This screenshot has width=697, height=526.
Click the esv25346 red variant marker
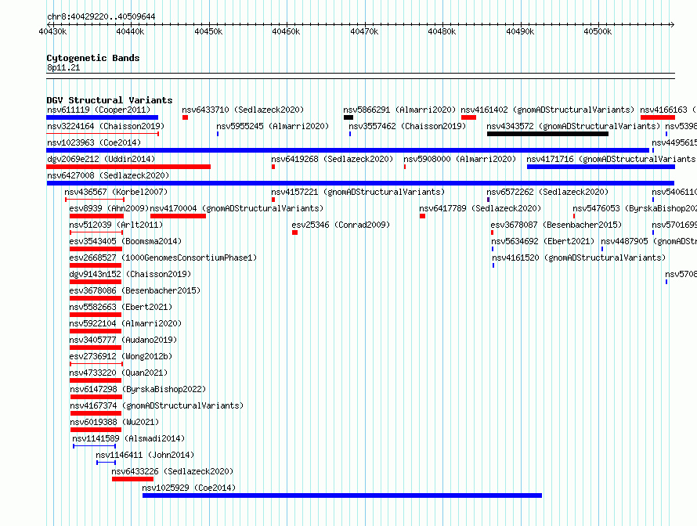tap(294, 232)
